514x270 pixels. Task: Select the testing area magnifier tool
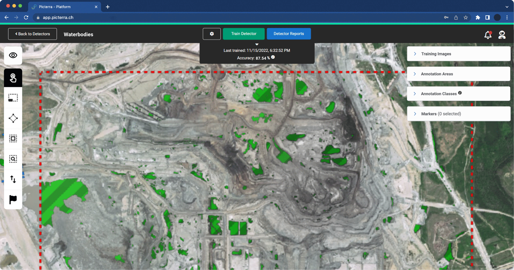pos(13,159)
